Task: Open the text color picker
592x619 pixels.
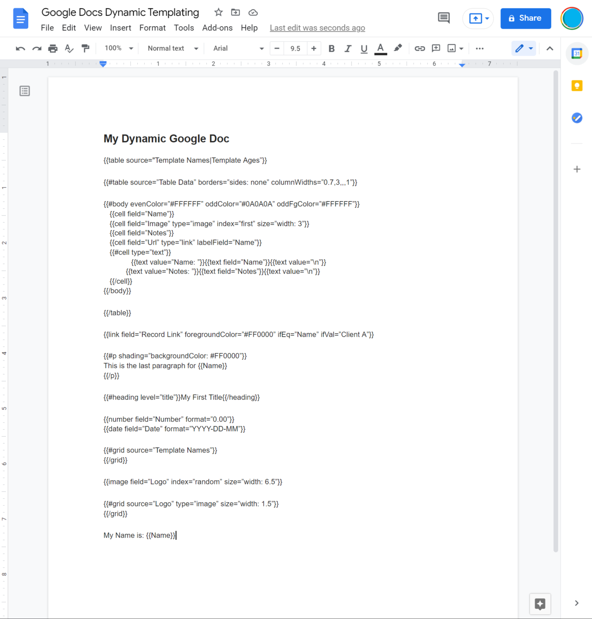Action: point(380,48)
